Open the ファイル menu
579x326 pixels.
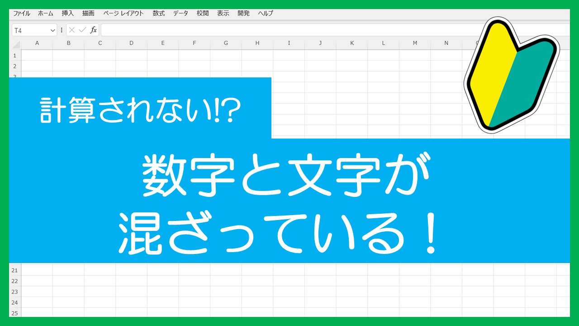21,13
